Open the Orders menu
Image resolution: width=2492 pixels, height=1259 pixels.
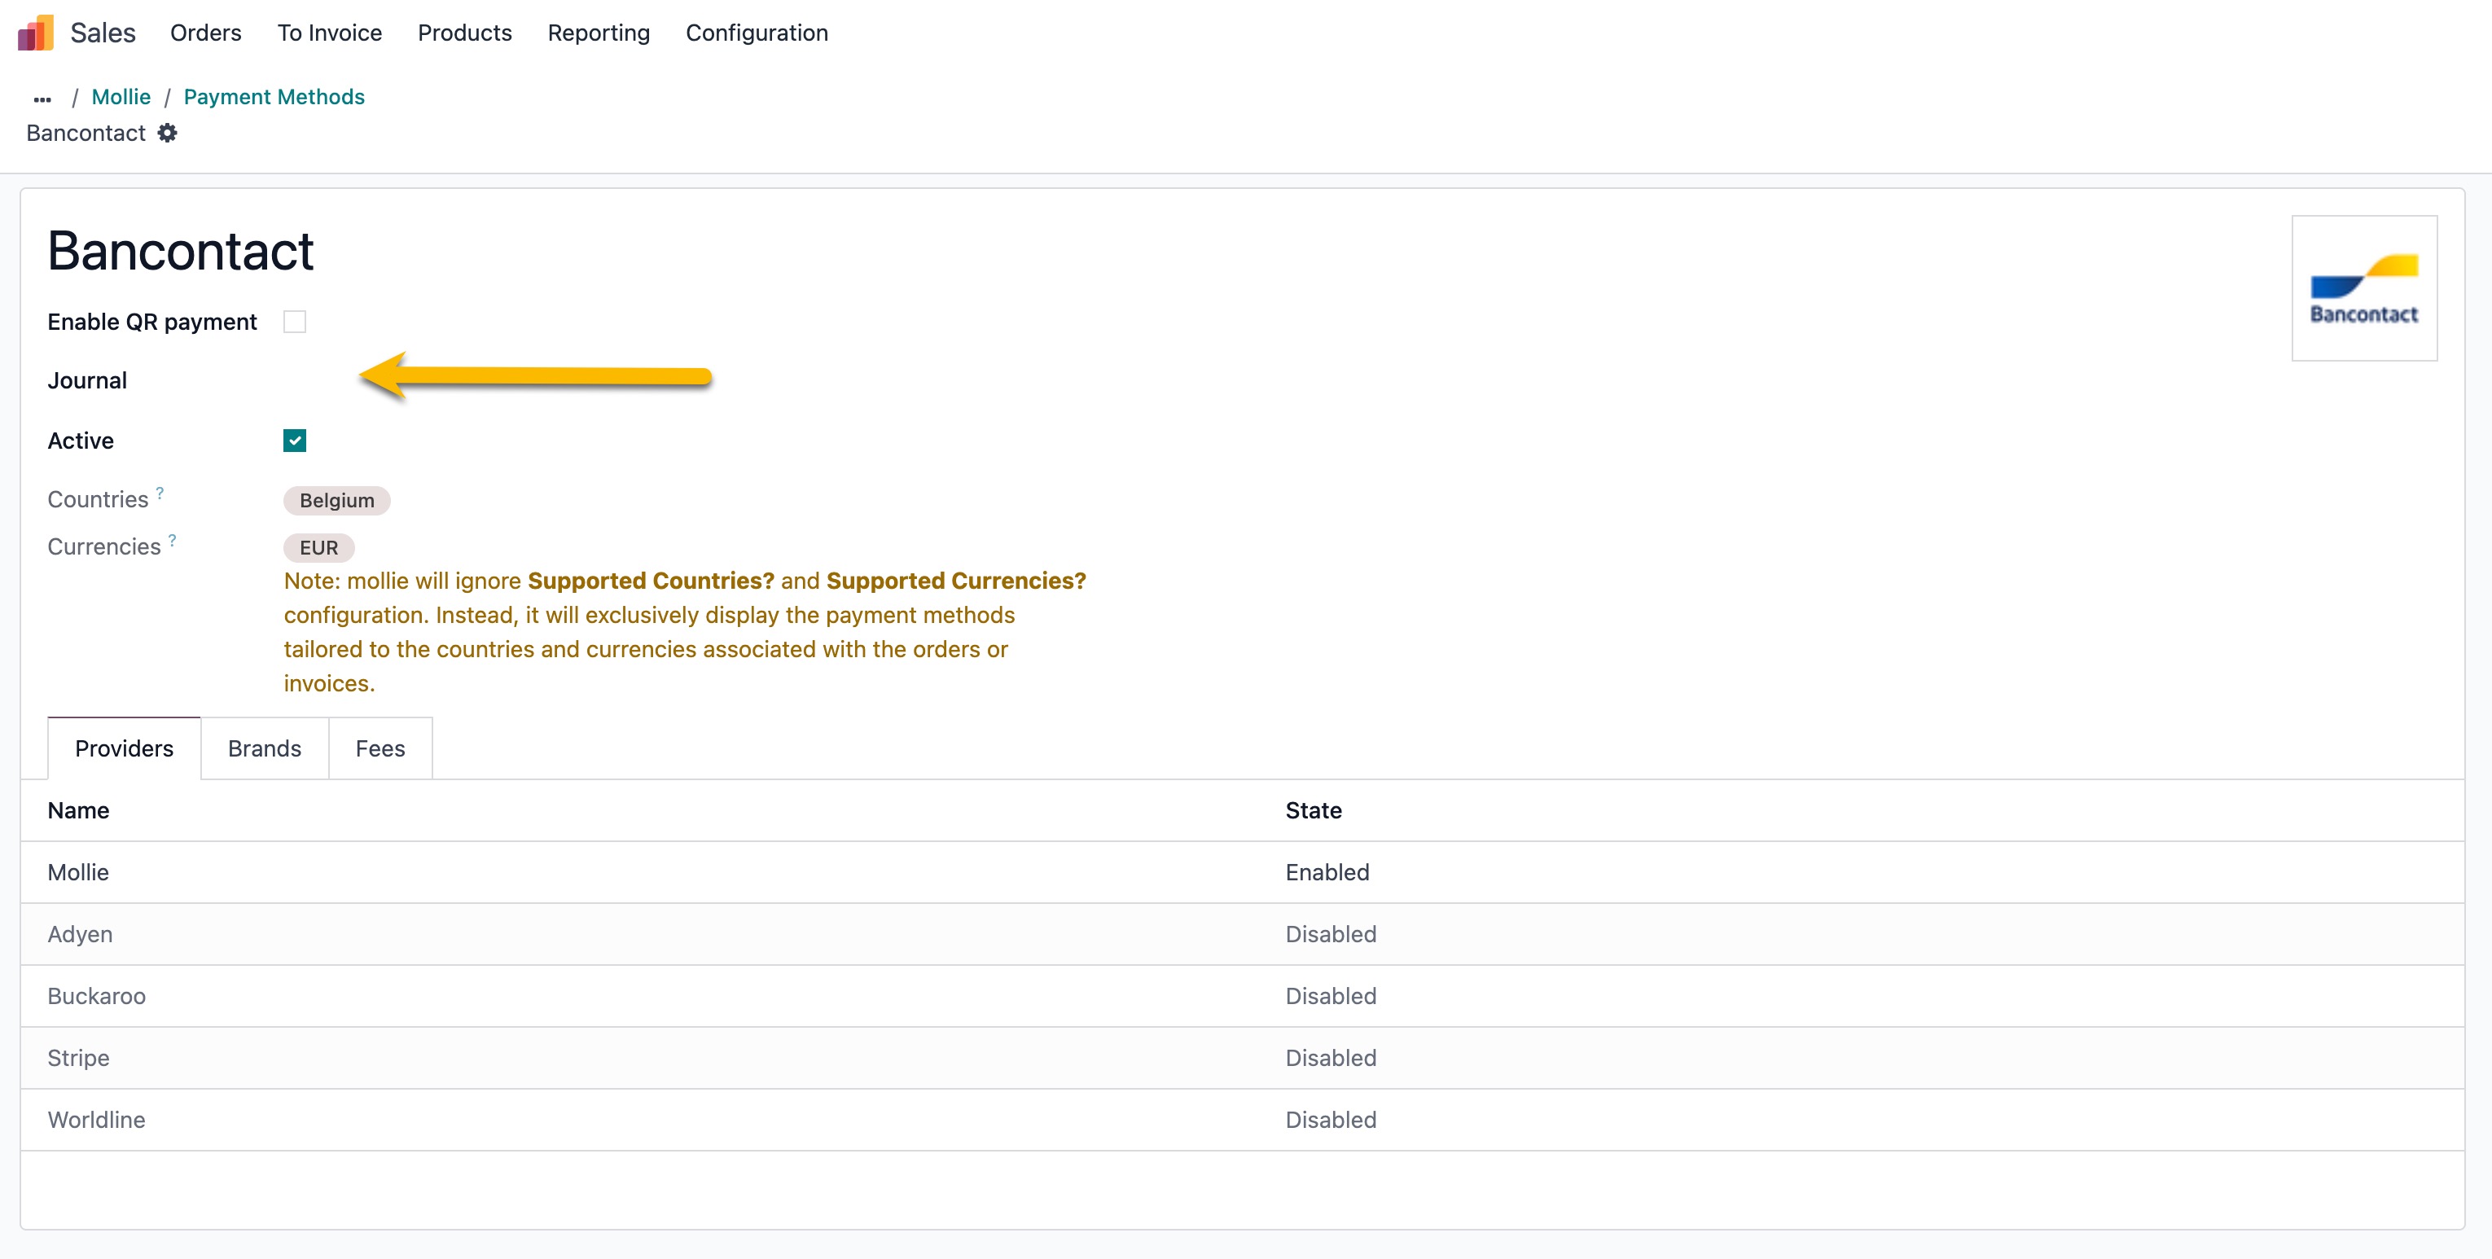click(x=205, y=33)
